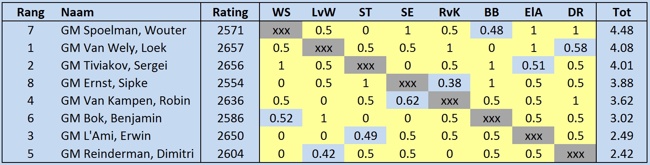
Task: Click total score 4.48
Action: 621,30
